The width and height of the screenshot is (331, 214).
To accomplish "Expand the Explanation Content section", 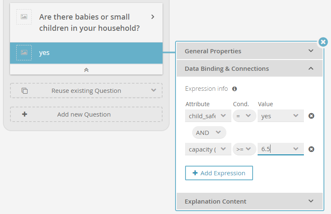I will [250, 202].
